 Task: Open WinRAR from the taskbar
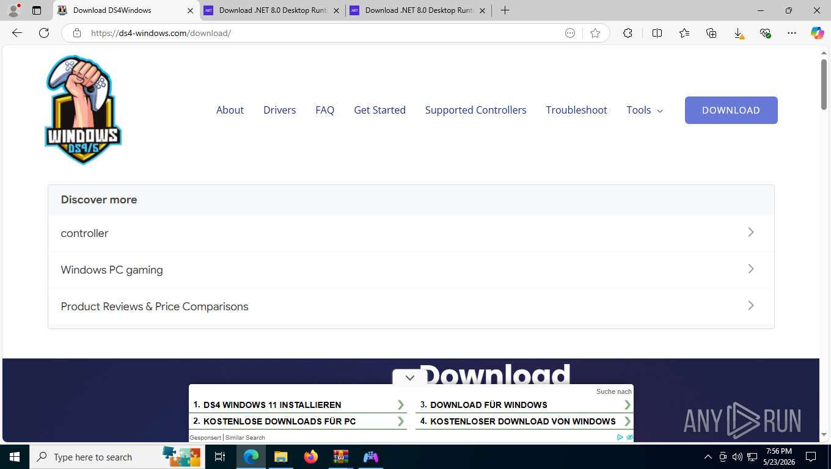tap(340, 457)
